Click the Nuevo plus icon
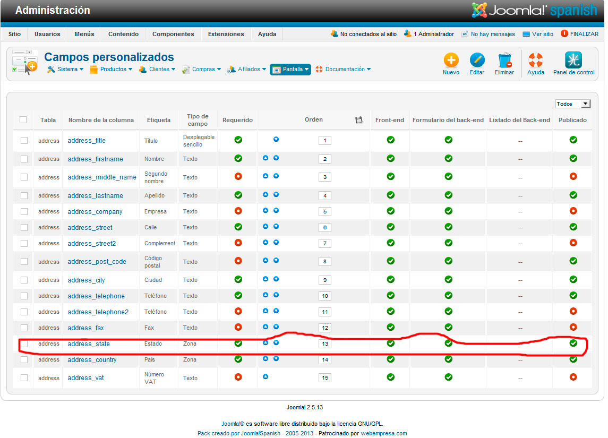 (451, 60)
